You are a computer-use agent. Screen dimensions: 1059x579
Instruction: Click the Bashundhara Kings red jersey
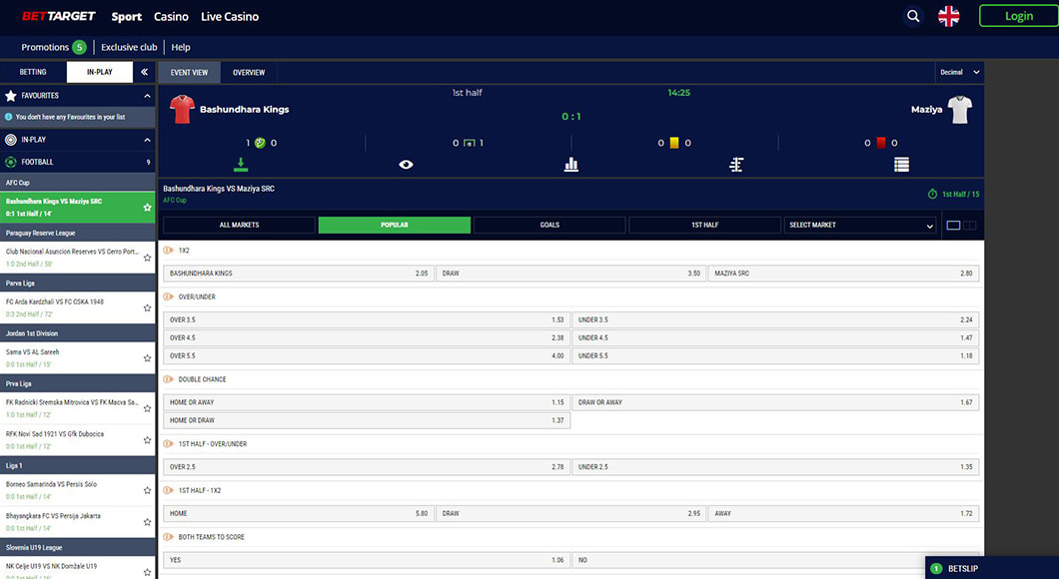182,110
